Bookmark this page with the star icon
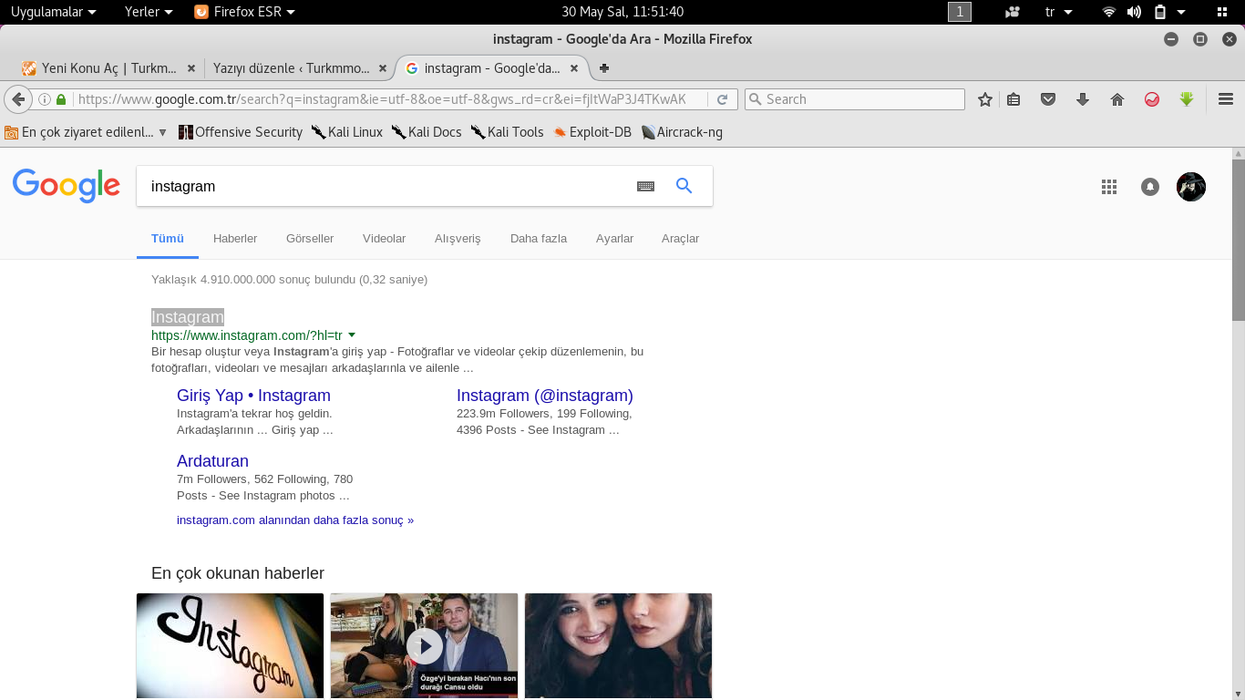Screen dimensions: 1245x700 pyautogui.click(x=984, y=99)
